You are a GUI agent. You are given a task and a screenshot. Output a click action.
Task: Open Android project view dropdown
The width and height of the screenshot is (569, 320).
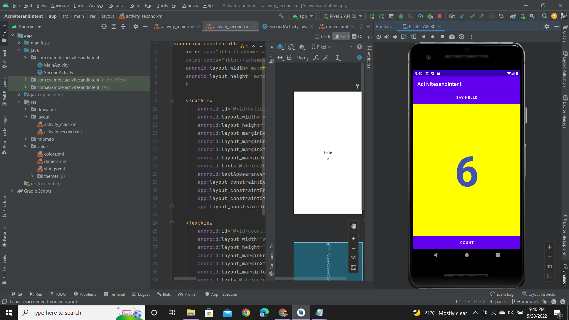(26, 26)
